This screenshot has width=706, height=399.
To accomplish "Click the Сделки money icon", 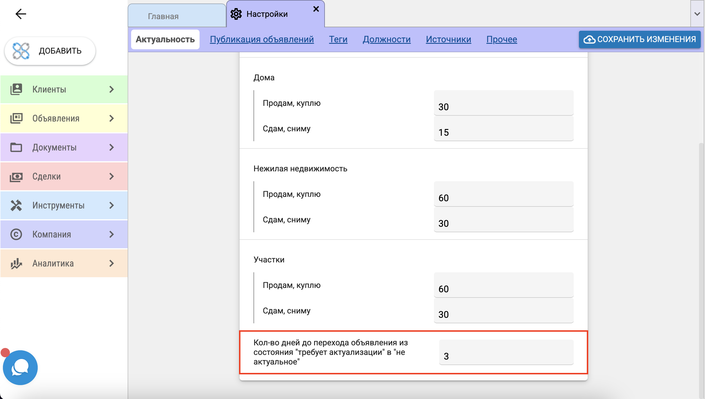I will [x=16, y=176].
